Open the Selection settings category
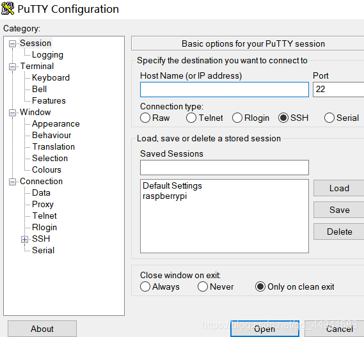Viewport: 364px width, 337px height. click(x=50, y=159)
